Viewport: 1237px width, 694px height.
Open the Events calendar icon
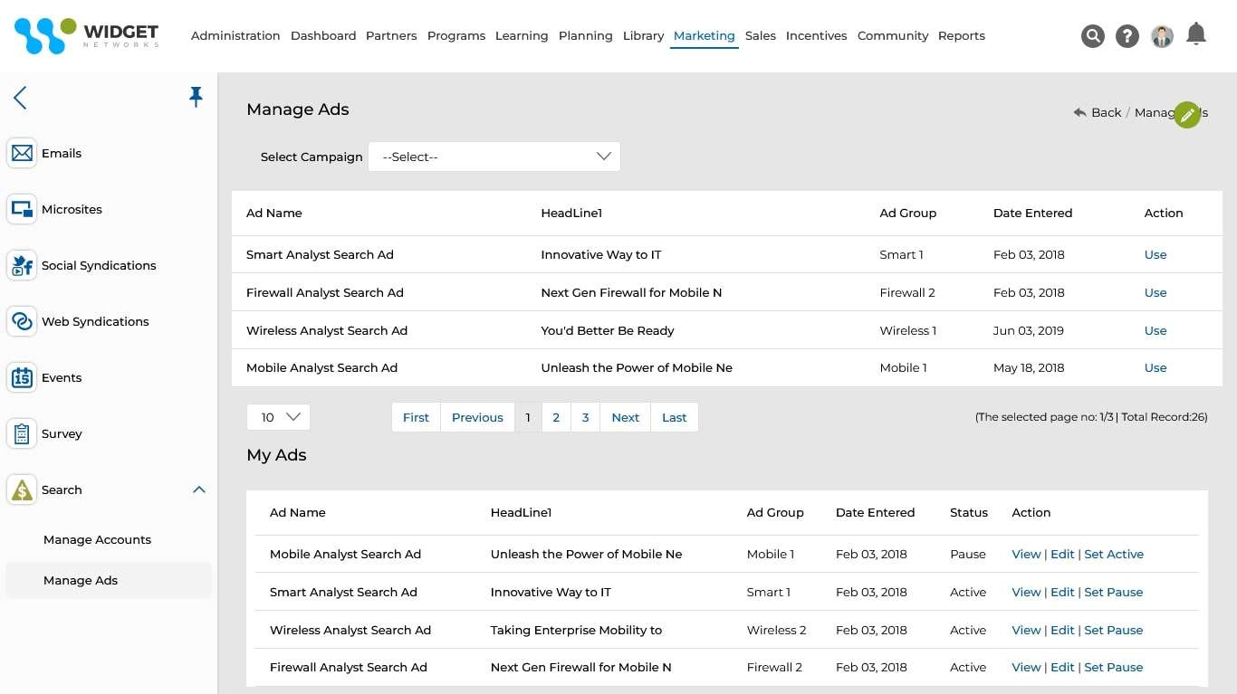tap(21, 377)
